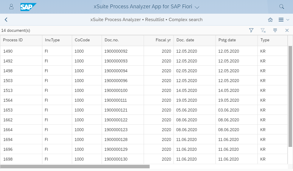Expand the chevron beside hamburger menu

coord(288,20)
